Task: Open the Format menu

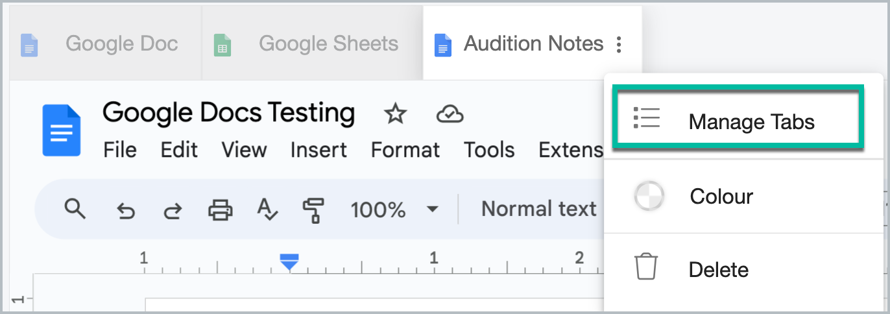Action: click(x=405, y=150)
